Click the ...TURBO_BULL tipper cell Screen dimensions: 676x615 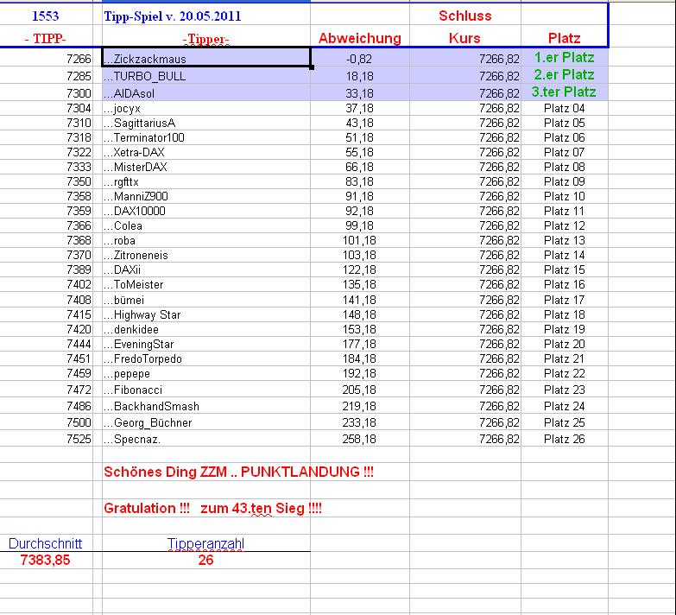coord(206,76)
